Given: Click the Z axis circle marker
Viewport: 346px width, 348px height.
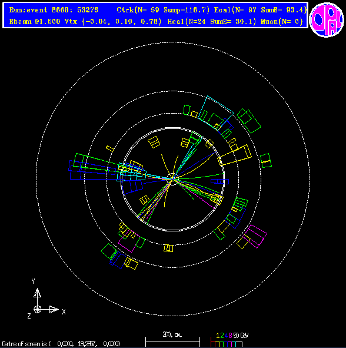Looking at the screenshot, I should pos(37,309).
